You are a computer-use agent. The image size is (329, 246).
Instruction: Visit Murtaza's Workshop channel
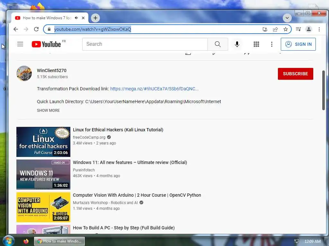coord(105,202)
